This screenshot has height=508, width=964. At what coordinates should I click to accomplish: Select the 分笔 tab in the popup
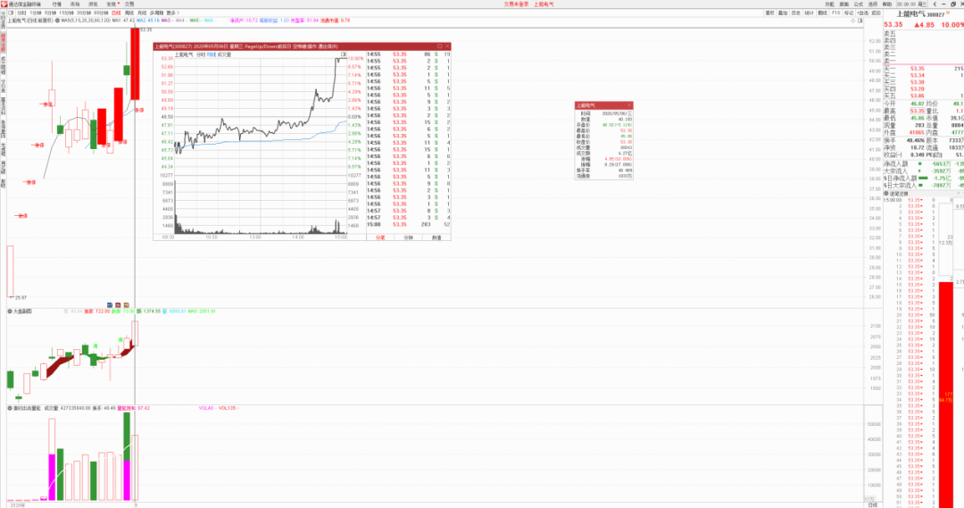point(380,237)
